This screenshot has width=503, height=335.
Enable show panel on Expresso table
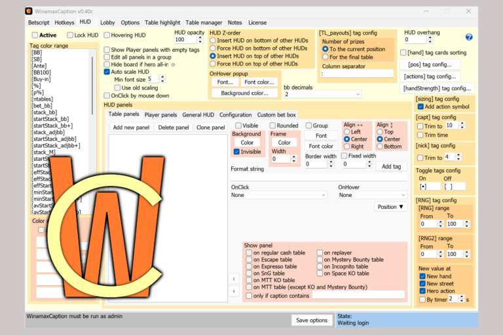pyautogui.click(x=249, y=266)
